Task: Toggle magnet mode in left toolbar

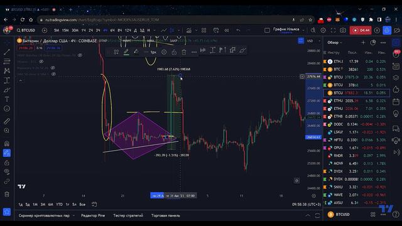Action: point(7,144)
